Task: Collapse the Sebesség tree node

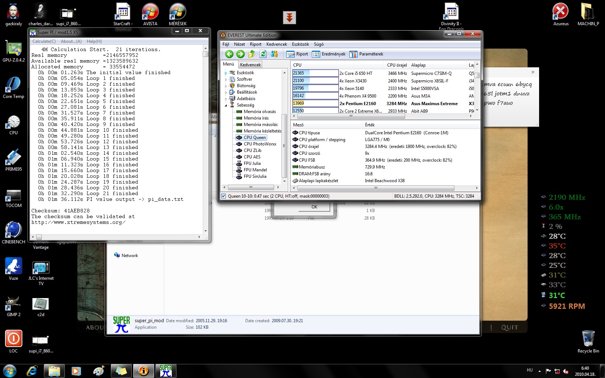Action: (x=226, y=105)
